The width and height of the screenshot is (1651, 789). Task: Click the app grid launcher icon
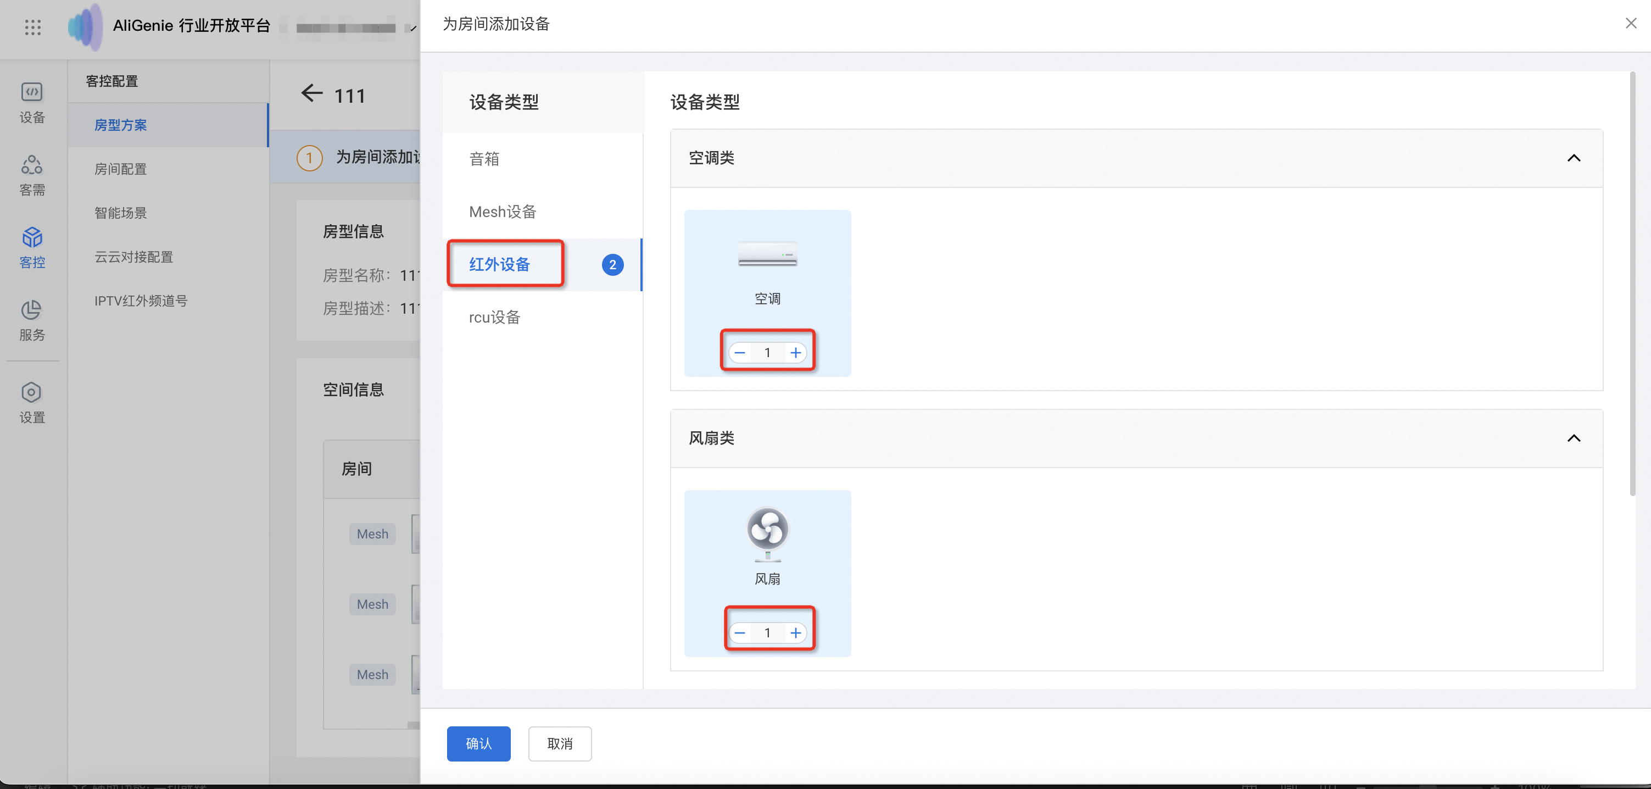tap(33, 27)
